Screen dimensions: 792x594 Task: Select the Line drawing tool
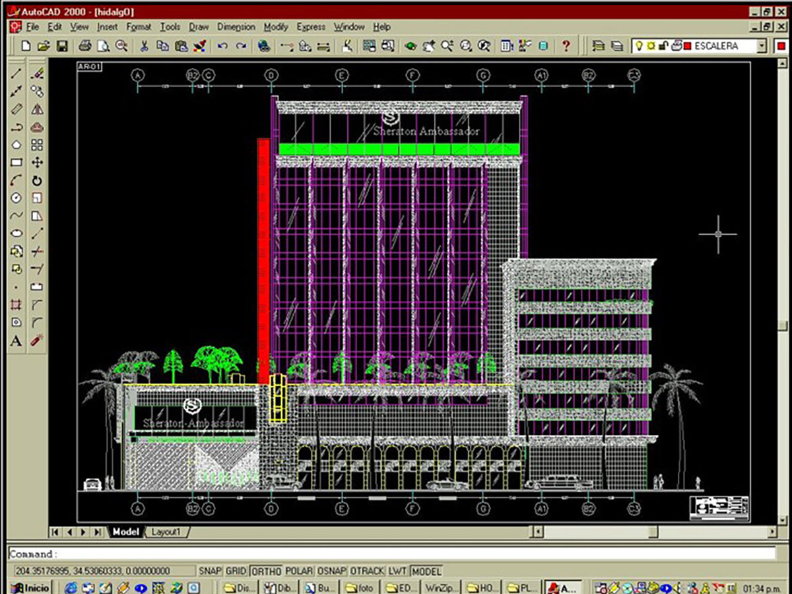16,72
